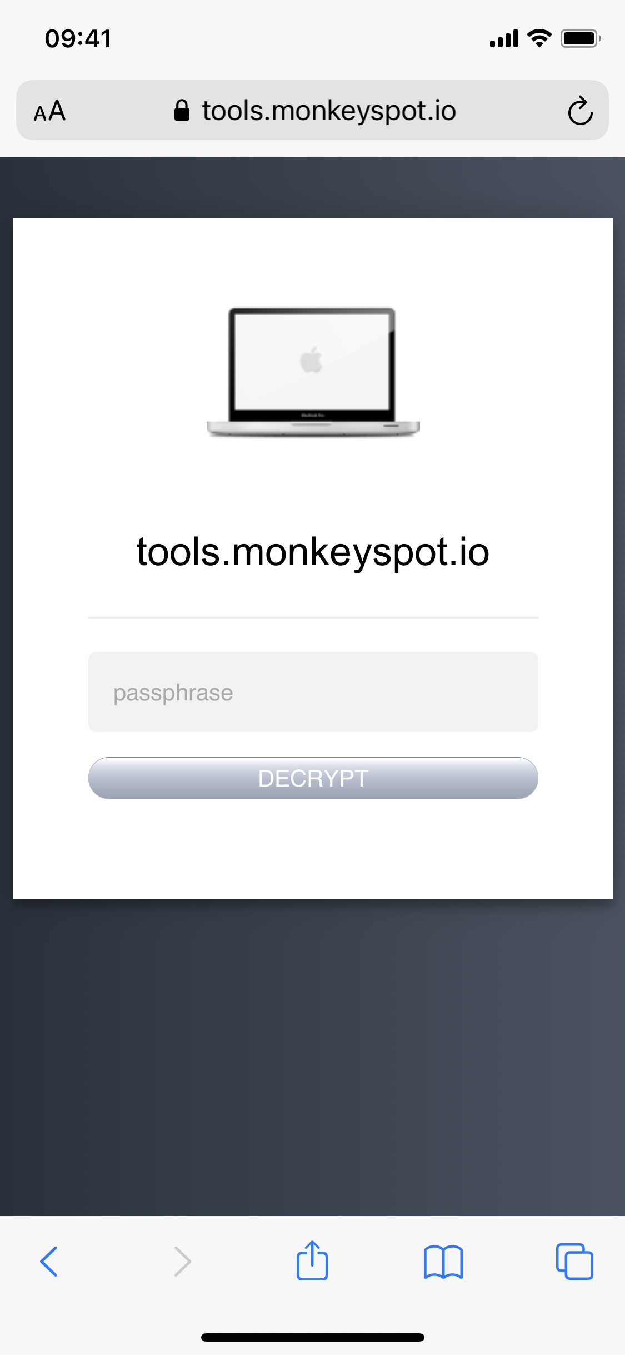This screenshot has height=1355, width=625.
Task: Tap the Wi-Fi status icon
Action: 539,38
